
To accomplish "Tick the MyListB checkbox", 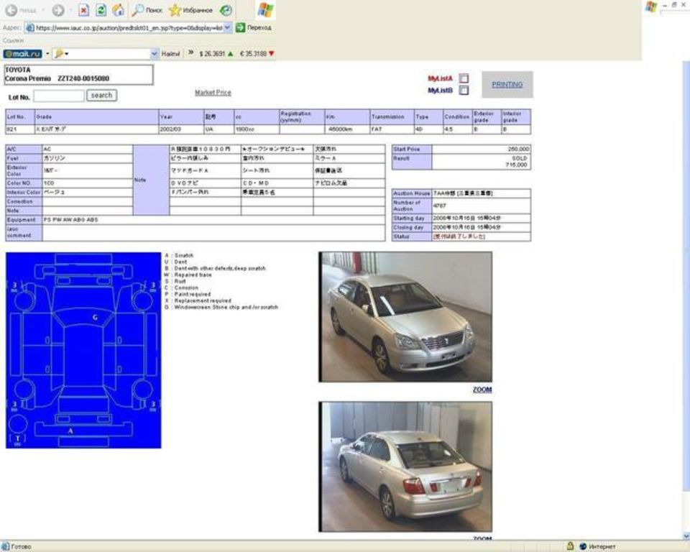I will 464,91.
